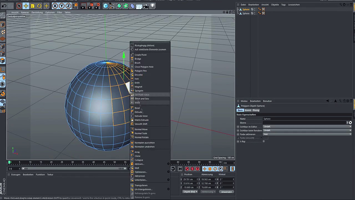Image resolution: width=355 pixels, height=200 pixels.
Task: Add a light object via bulb icon
Action: pos(153,6)
